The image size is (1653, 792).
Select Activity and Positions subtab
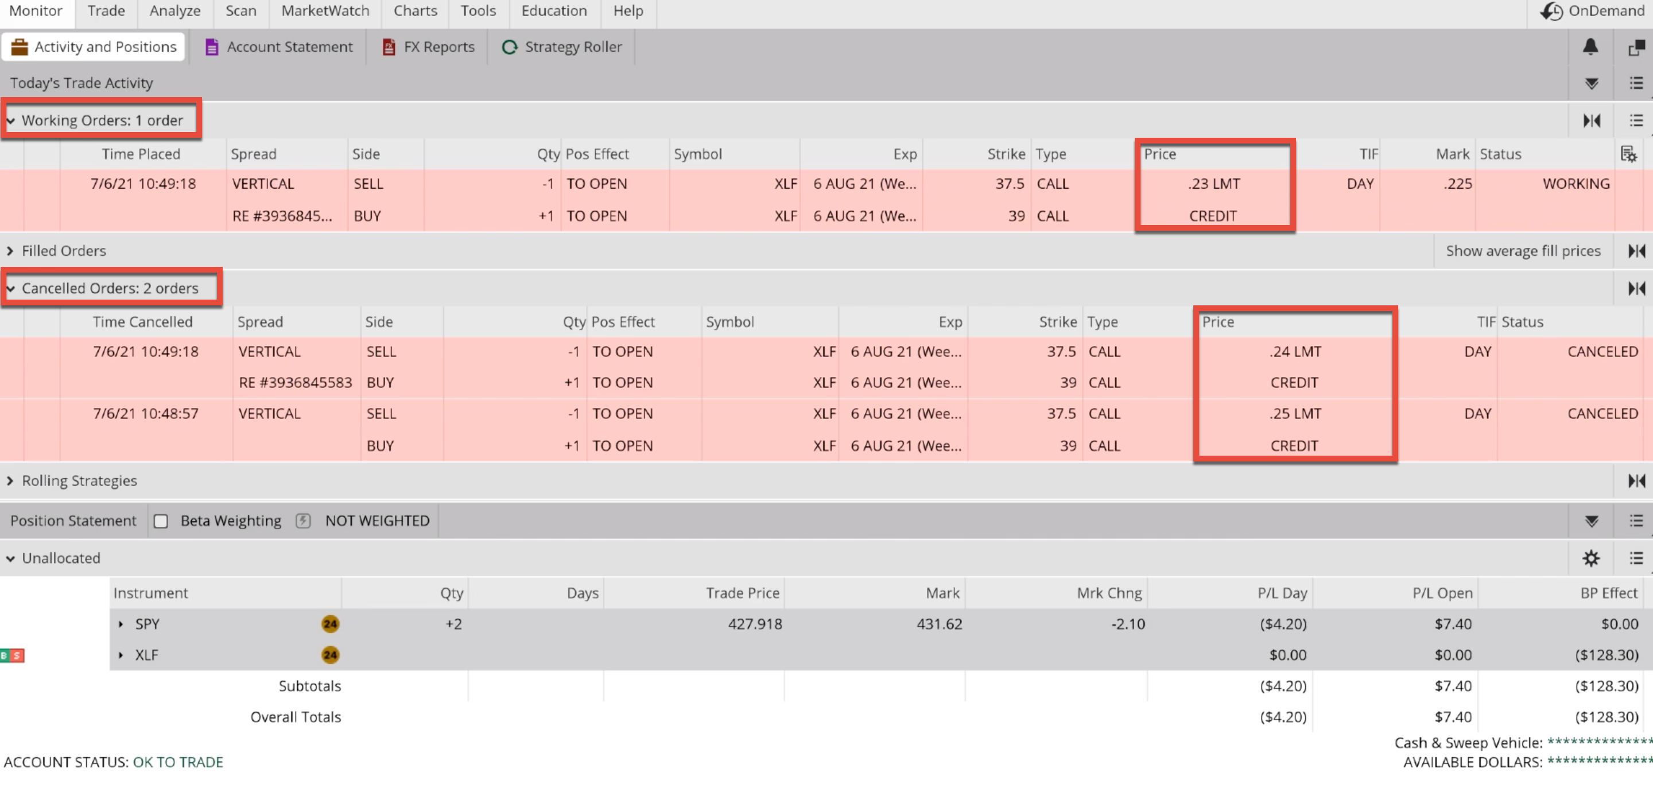[x=94, y=47]
